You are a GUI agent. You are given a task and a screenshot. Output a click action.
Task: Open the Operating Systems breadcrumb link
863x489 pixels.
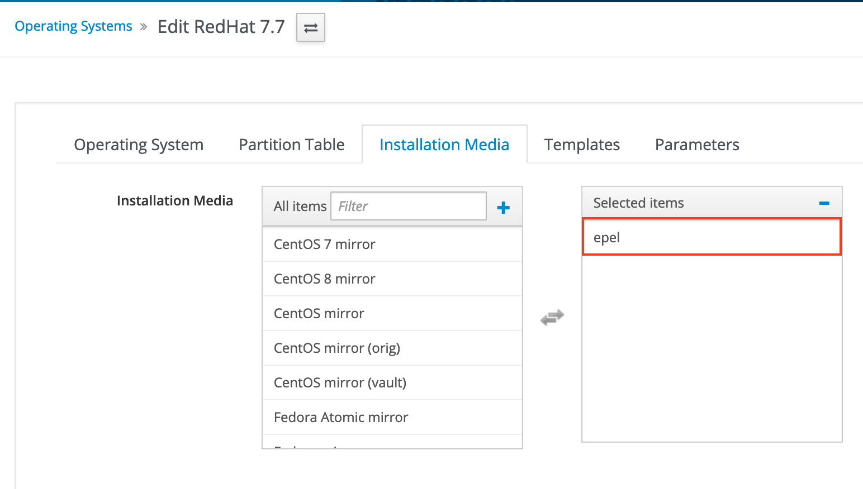73,26
